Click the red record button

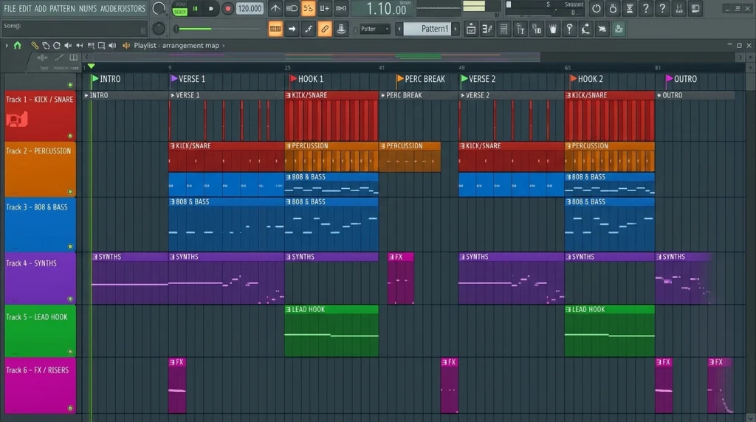click(x=227, y=9)
